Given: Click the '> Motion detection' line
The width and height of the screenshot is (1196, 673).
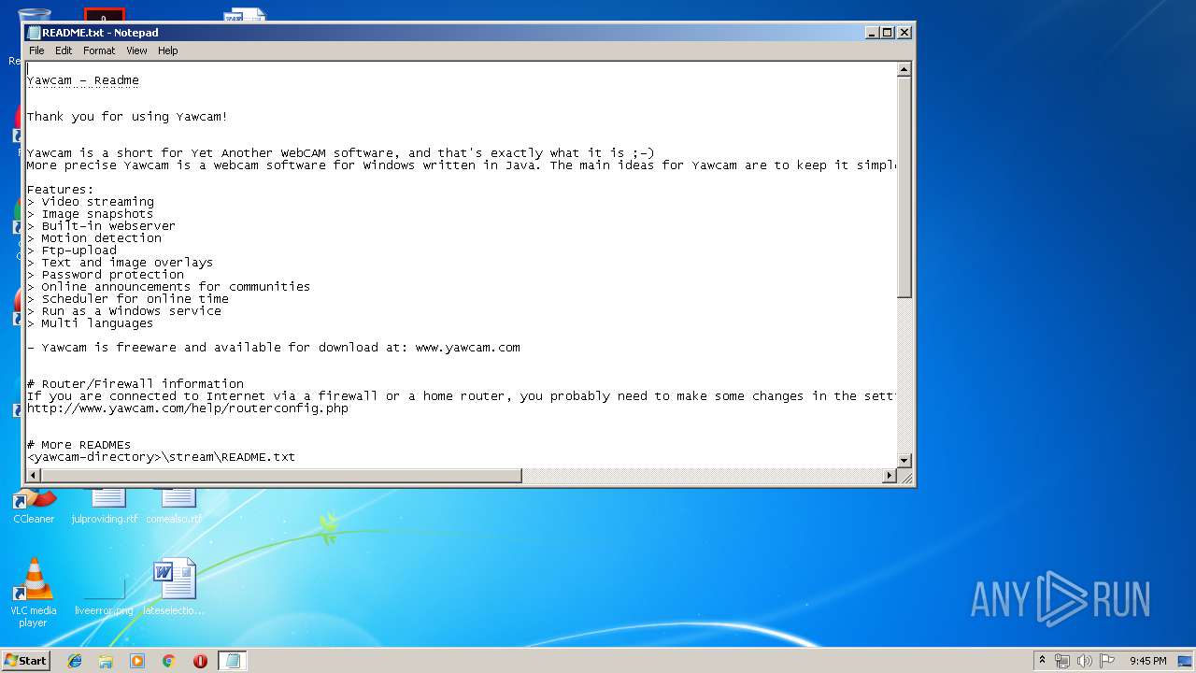Looking at the screenshot, I should pyautogui.click(x=94, y=238).
